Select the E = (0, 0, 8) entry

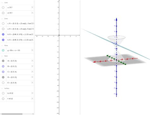(12, 83)
